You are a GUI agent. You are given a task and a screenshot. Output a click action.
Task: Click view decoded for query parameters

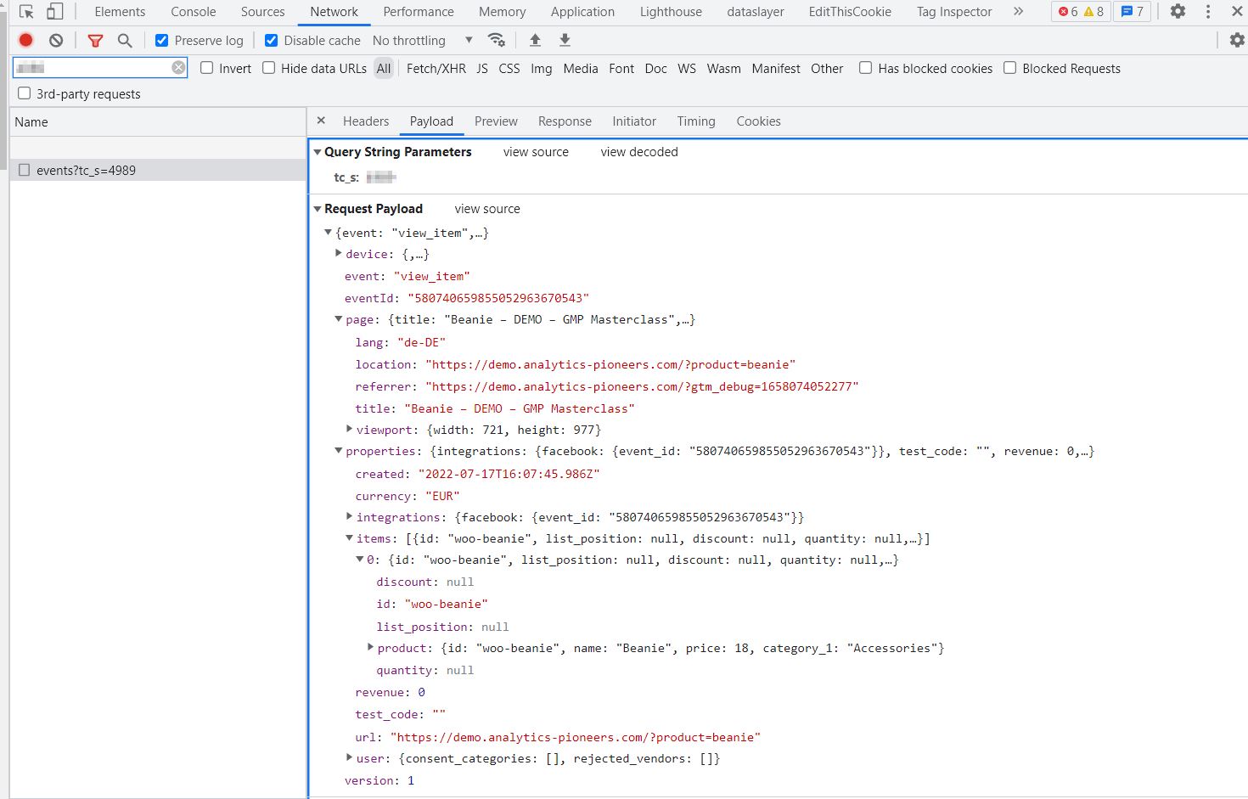click(x=639, y=152)
